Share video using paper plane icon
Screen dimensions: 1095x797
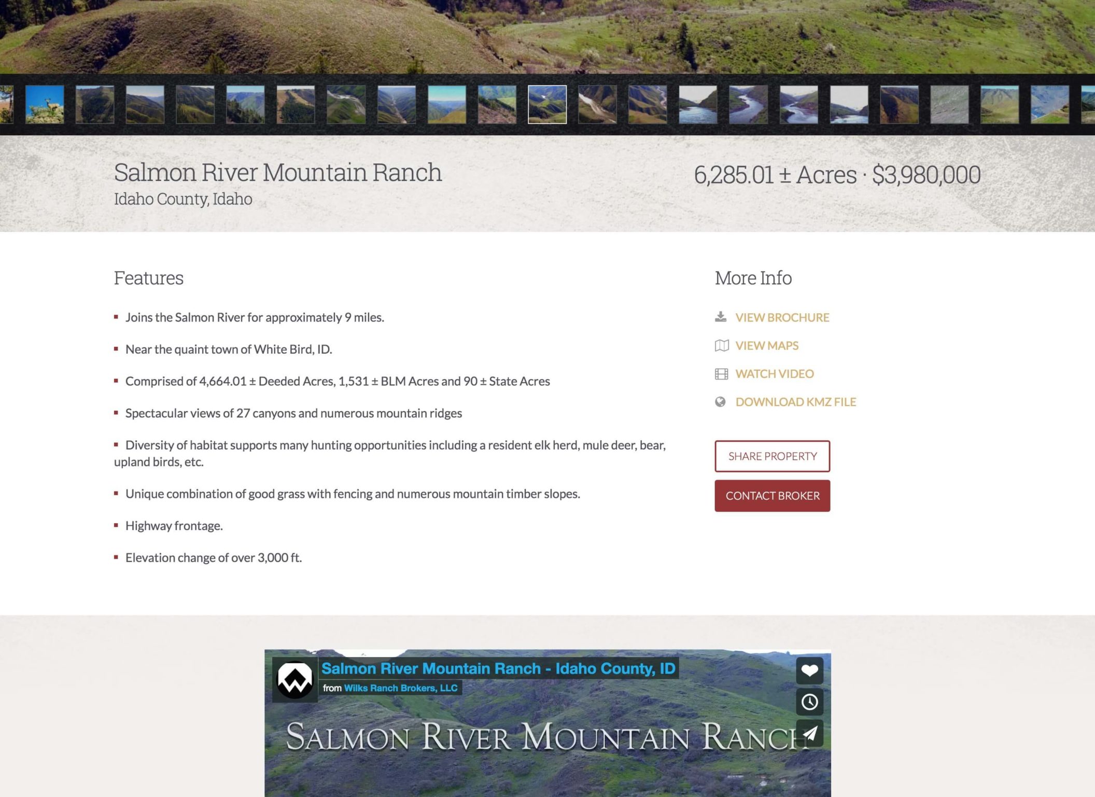point(809,733)
